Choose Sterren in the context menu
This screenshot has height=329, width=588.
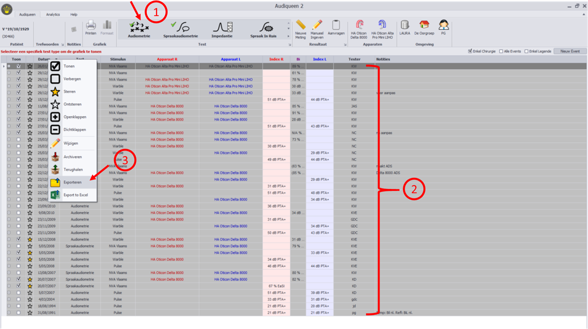tap(73, 91)
